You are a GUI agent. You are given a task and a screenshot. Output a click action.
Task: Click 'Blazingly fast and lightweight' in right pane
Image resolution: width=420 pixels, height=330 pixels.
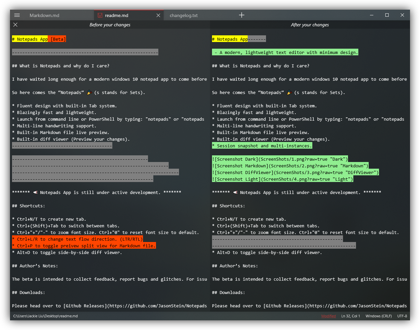coord(254,112)
